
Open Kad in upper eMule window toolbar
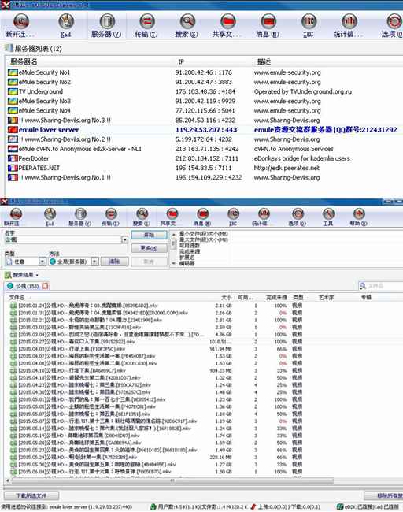pyautogui.click(x=66, y=25)
